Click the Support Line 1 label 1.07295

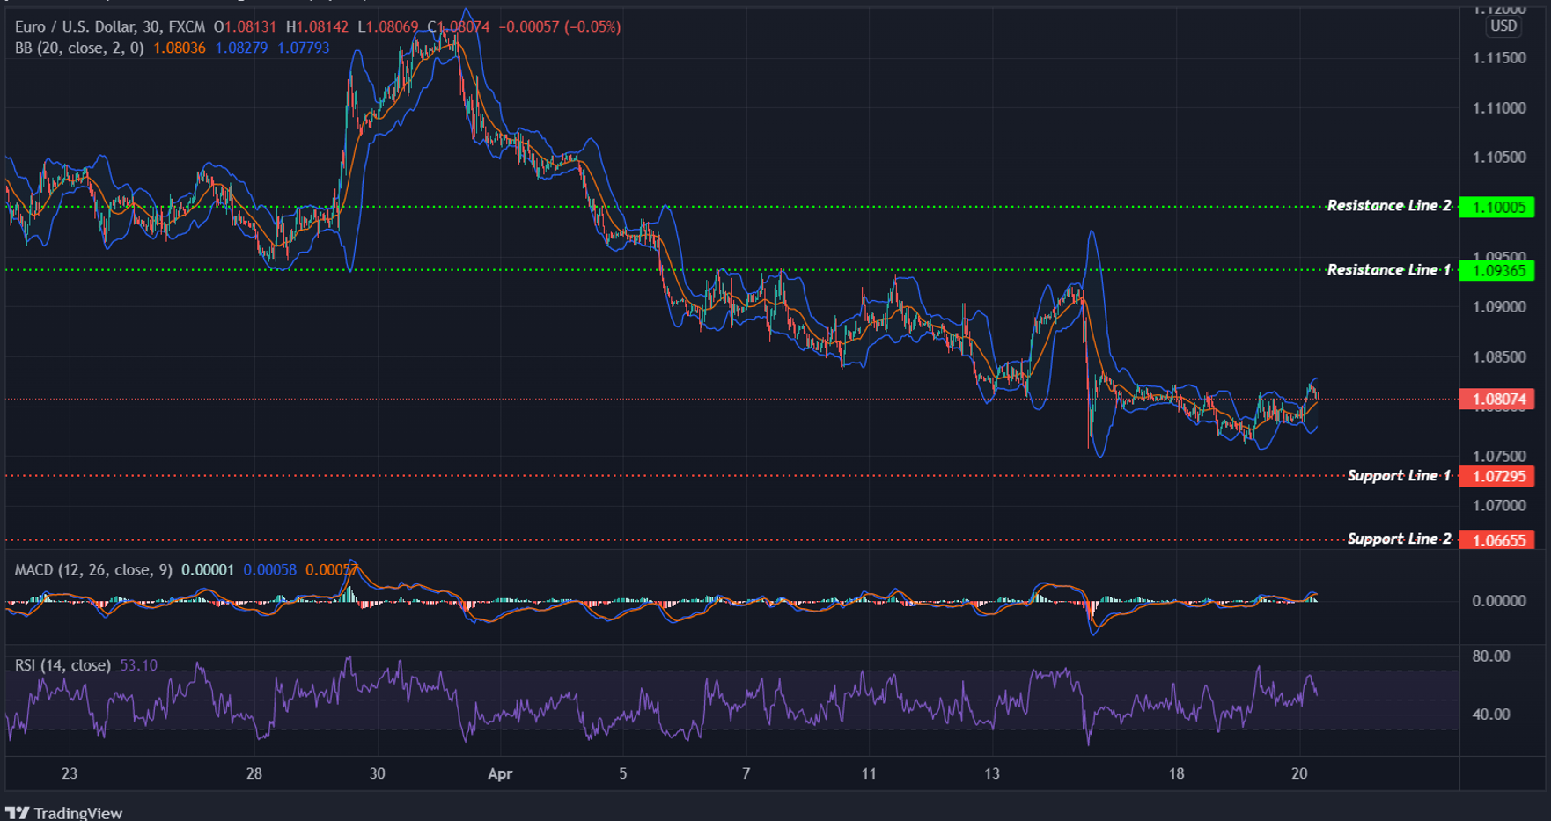point(1498,475)
